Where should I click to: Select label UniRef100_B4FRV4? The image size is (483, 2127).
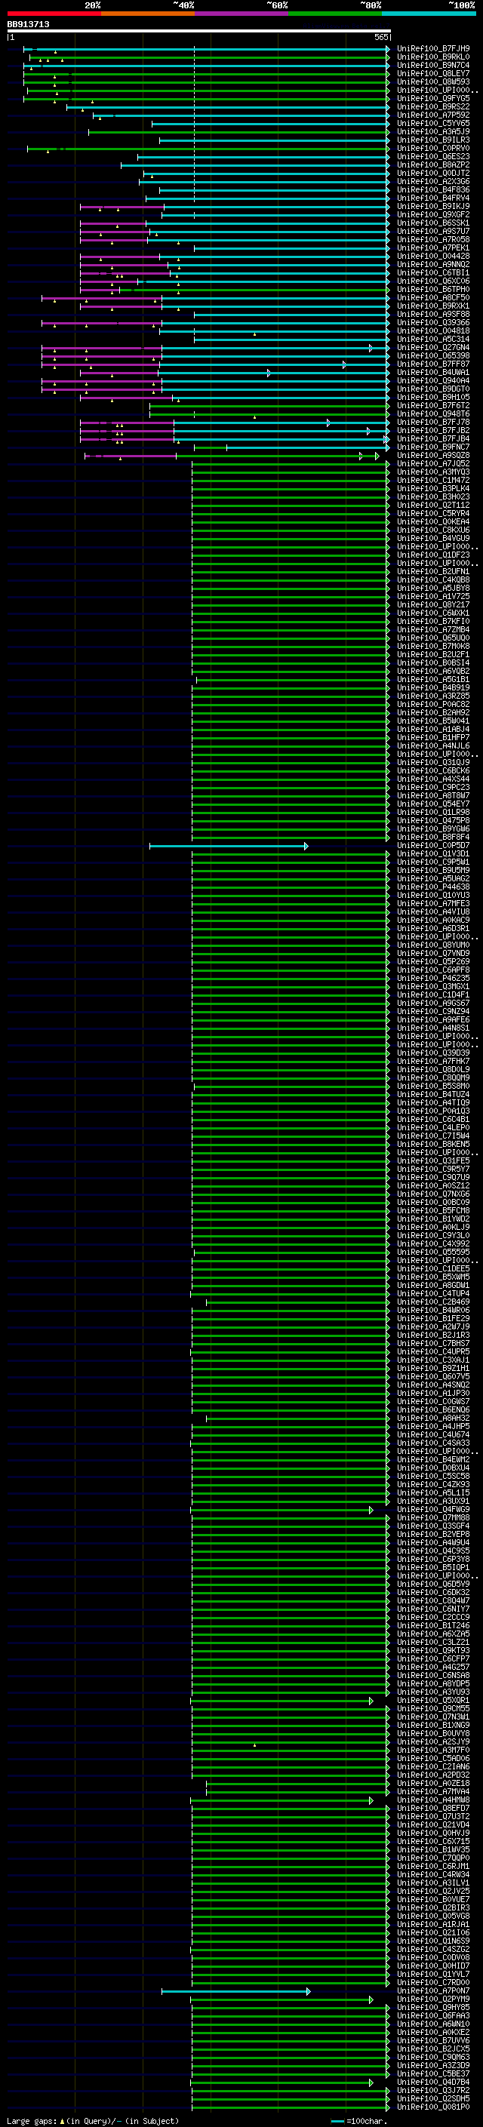433,198
